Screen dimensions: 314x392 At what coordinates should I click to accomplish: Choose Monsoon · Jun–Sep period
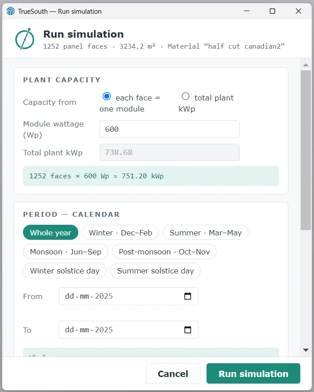coord(65,251)
